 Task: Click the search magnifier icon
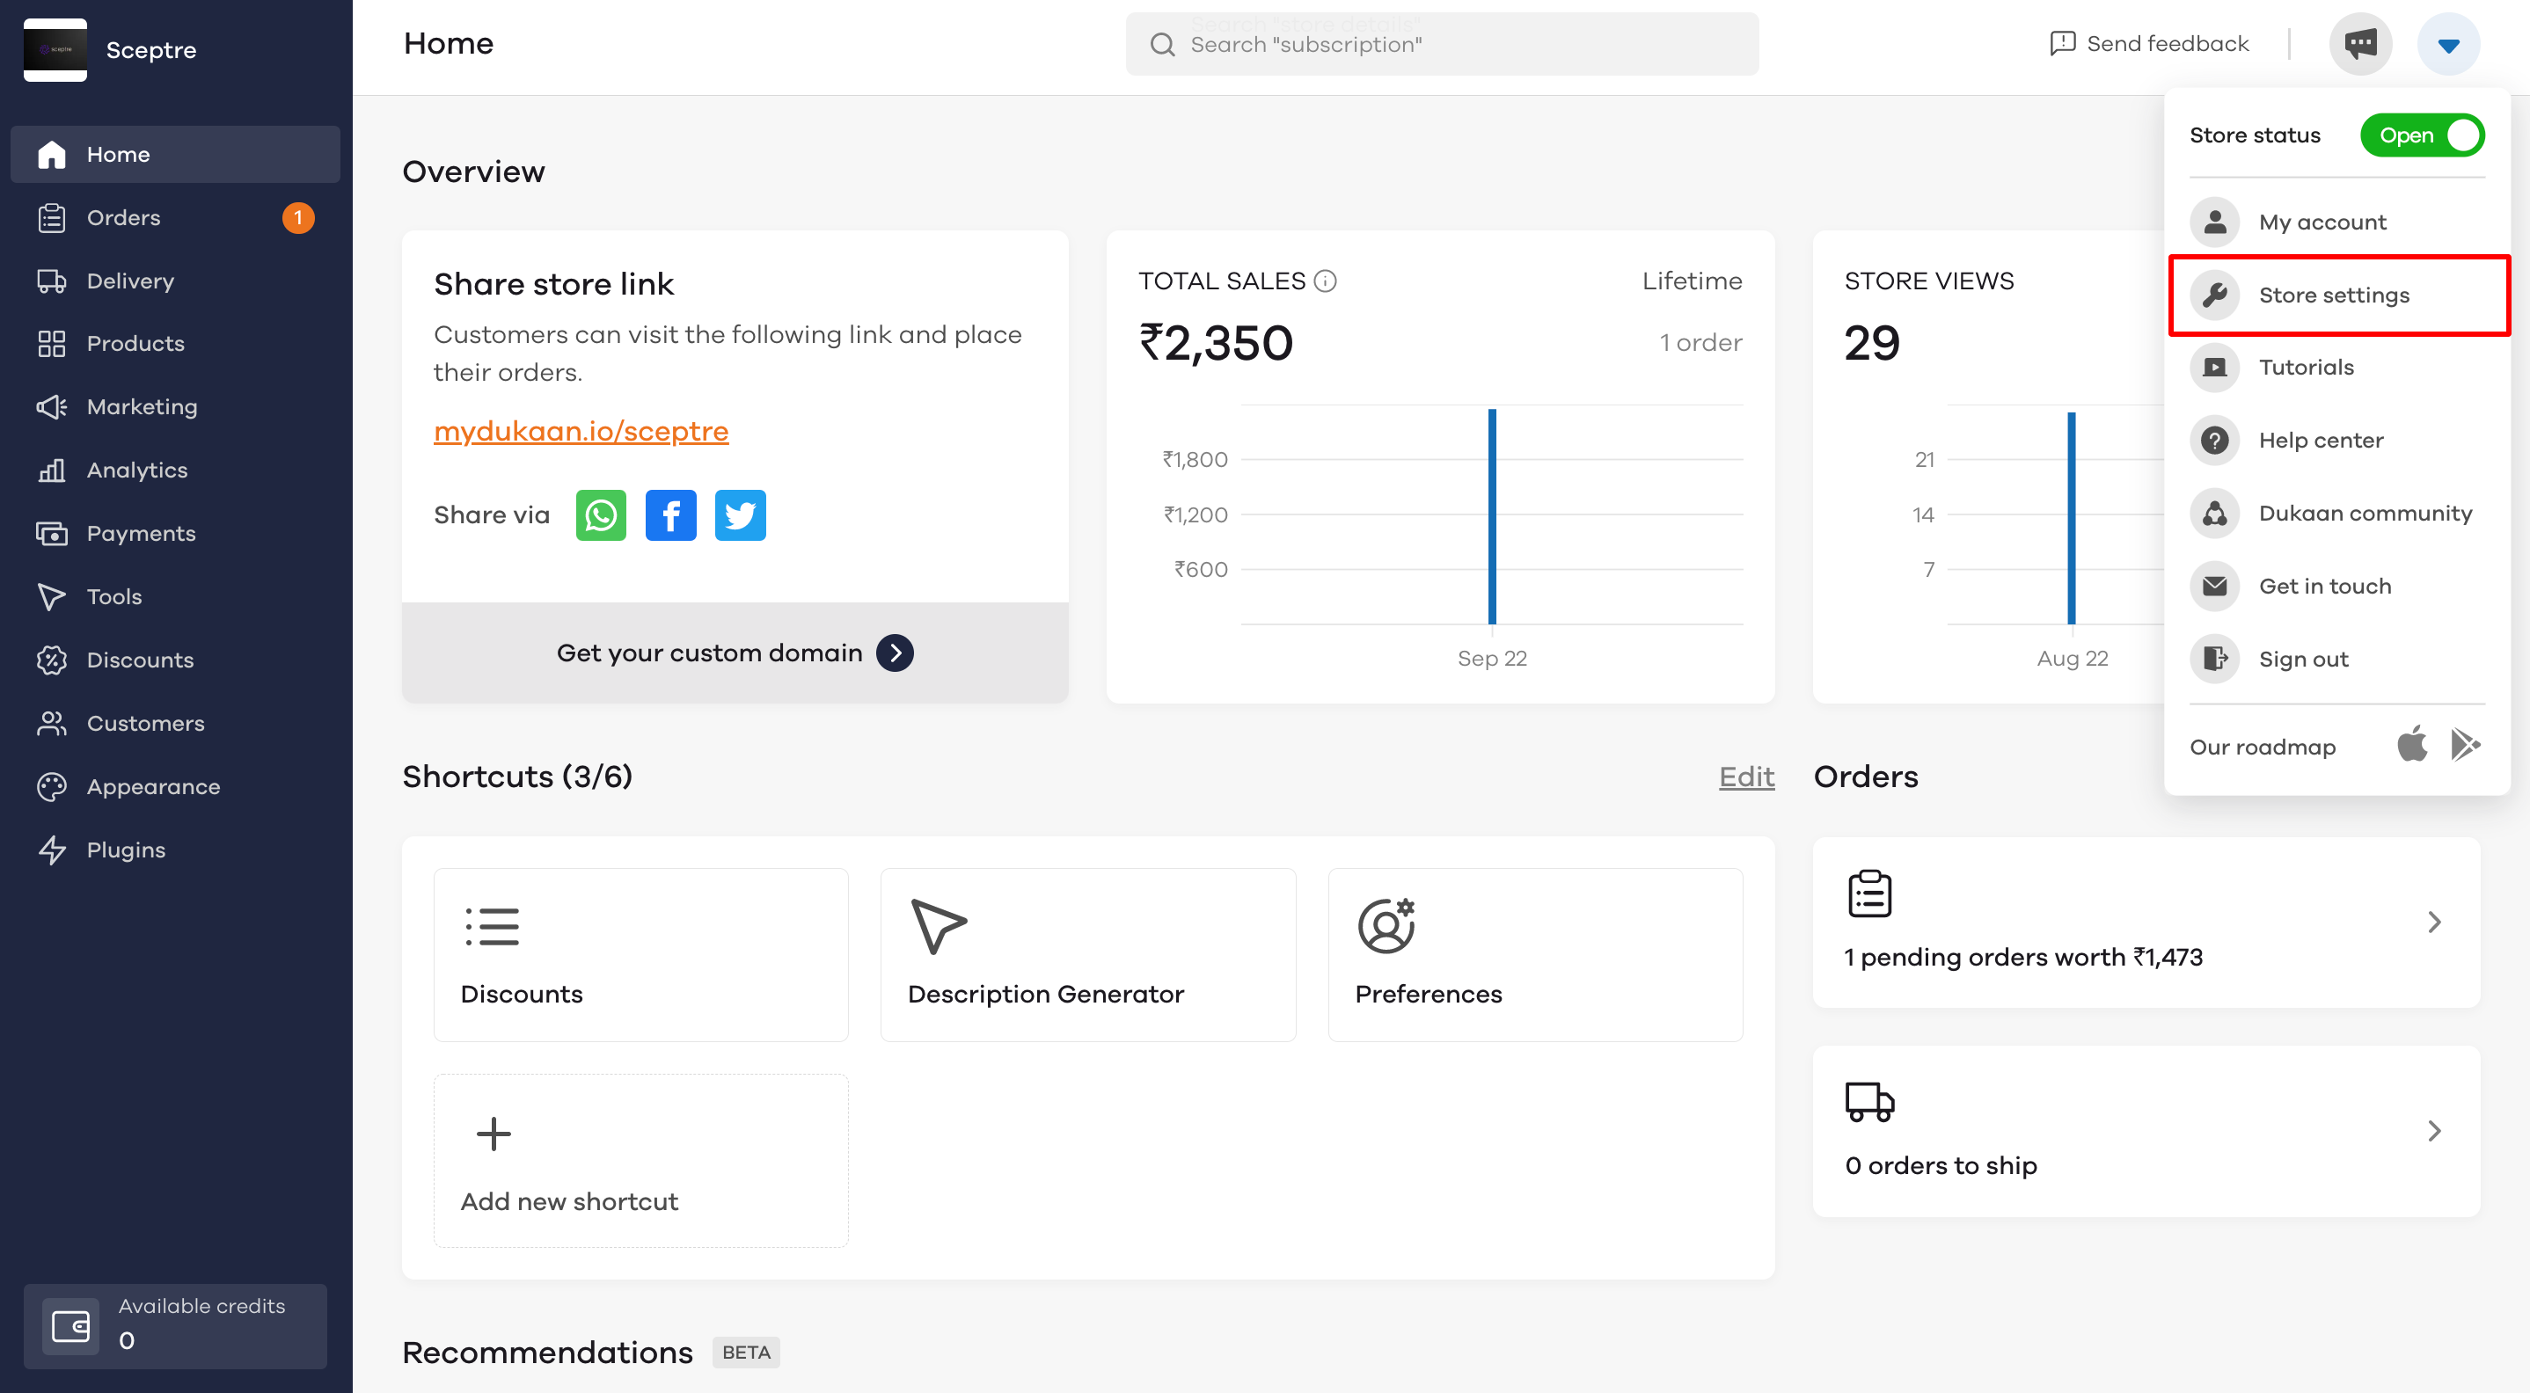tap(1163, 44)
